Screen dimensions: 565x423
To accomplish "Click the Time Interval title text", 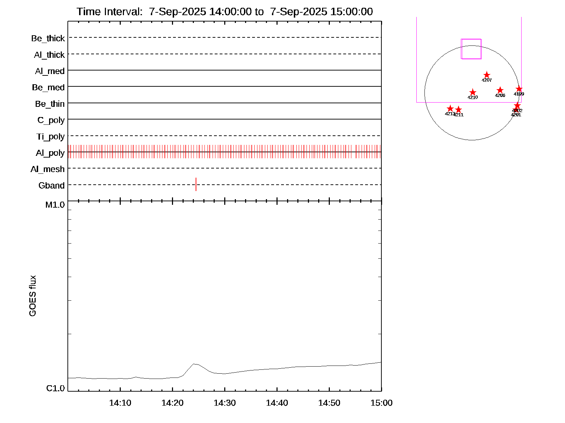I will pos(225,12).
